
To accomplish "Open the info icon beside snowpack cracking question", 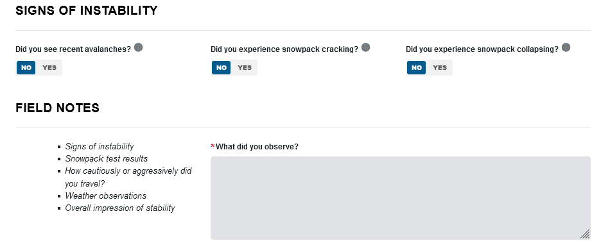I will point(365,47).
